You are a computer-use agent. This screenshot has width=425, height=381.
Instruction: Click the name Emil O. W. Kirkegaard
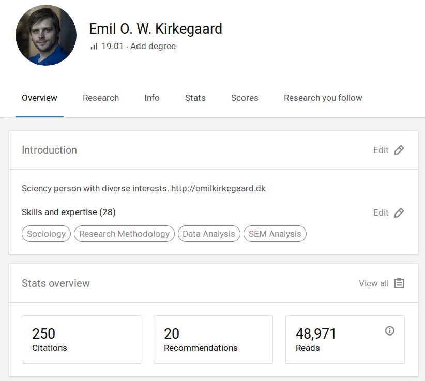click(156, 29)
